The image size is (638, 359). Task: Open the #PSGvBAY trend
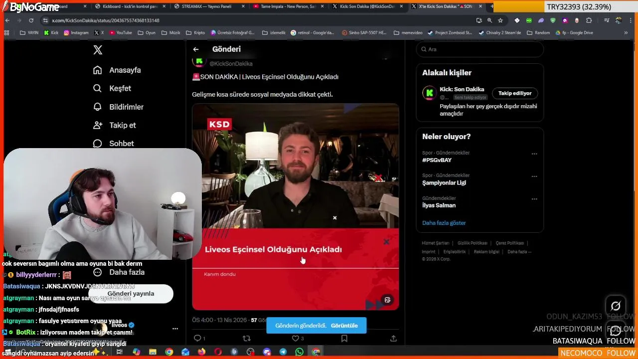click(x=437, y=160)
